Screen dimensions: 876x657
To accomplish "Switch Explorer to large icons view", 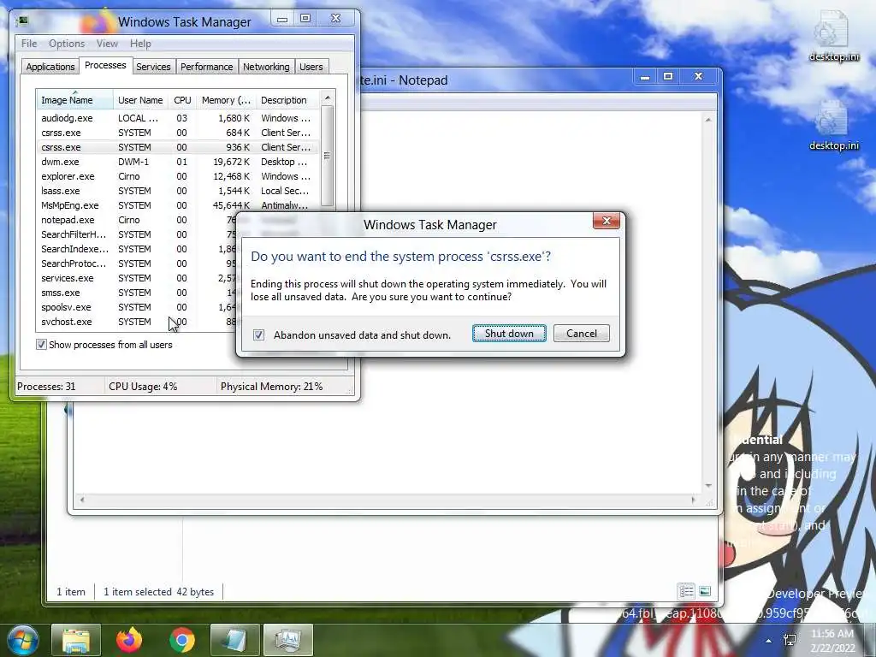I will (705, 591).
